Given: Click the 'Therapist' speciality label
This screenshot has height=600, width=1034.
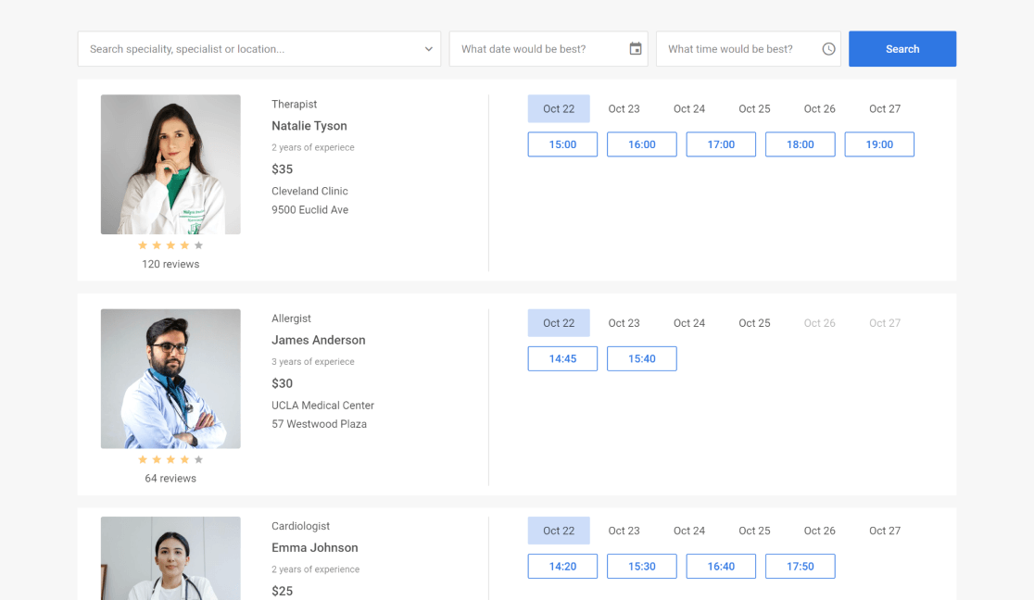Looking at the screenshot, I should coord(294,105).
